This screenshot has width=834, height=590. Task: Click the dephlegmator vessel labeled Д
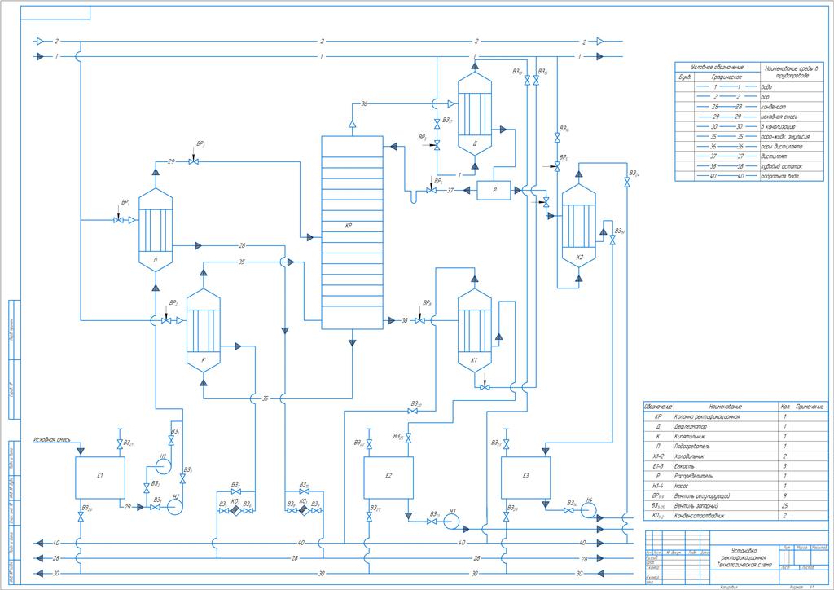[475, 113]
